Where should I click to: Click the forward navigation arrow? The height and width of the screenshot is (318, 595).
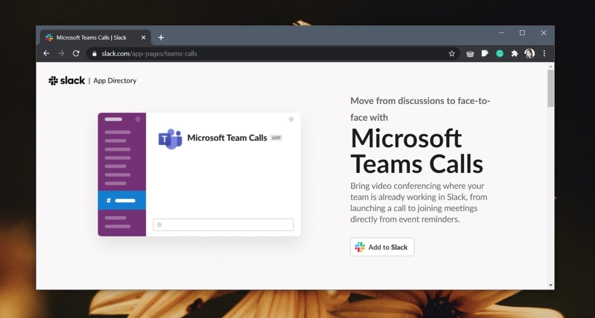point(61,53)
